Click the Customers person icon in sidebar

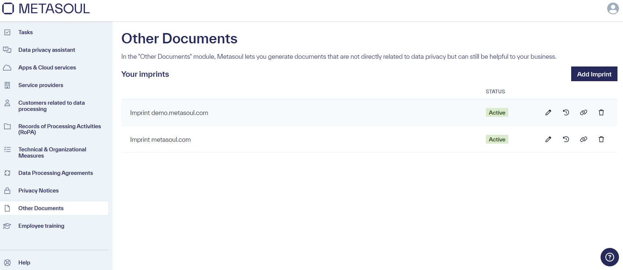(x=7, y=103)
